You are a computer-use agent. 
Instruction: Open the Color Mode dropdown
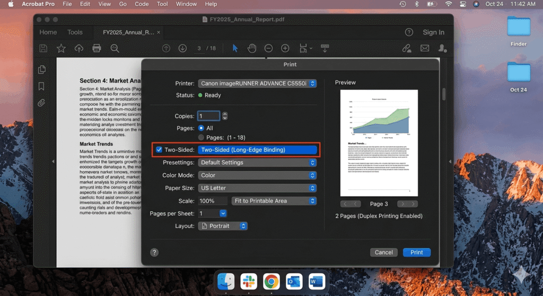257,175
